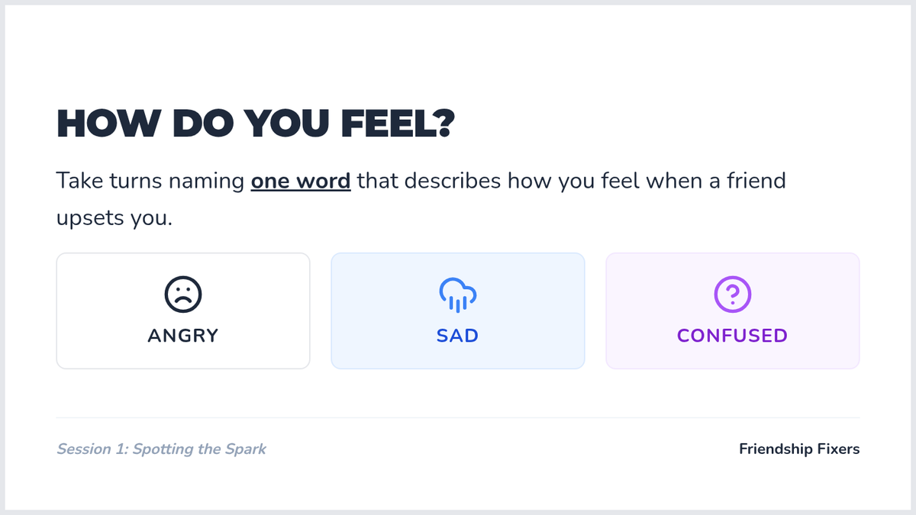Click the Friendship Fixers footer text
The height and width of the screenshot is (515, 916).
(x=799, y=449)
